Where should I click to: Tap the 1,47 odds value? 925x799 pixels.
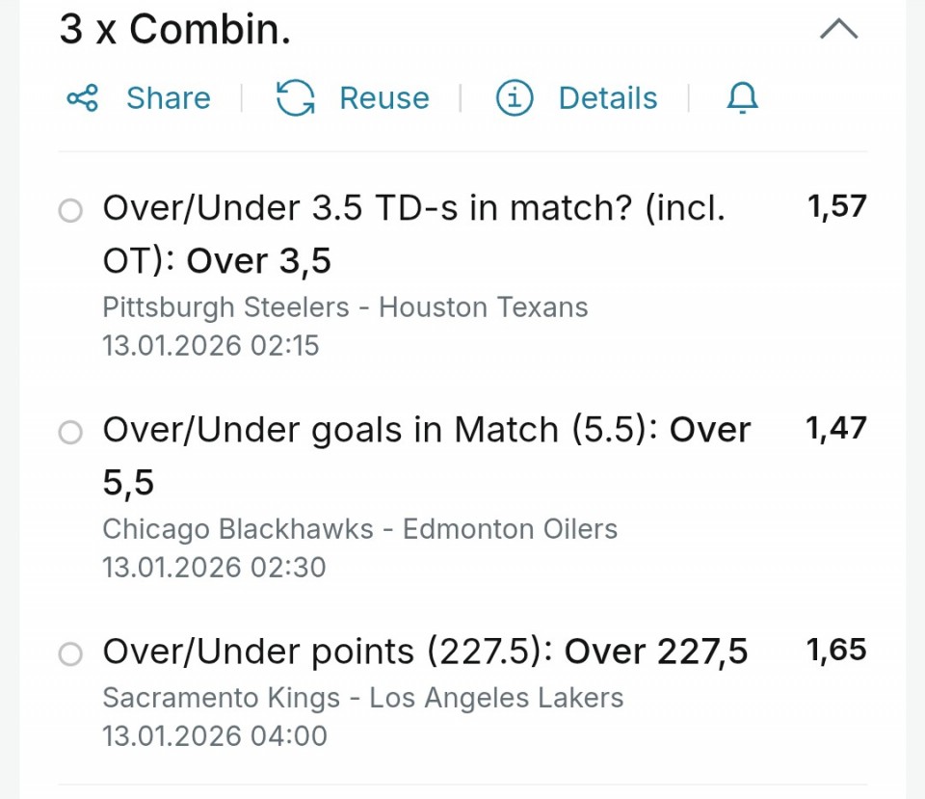[836, 429]
